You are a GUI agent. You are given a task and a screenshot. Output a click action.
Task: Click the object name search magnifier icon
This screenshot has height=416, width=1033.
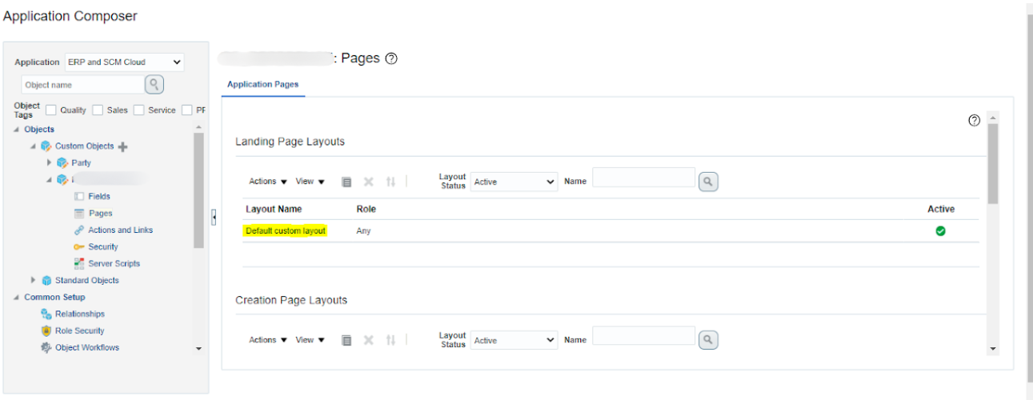click(154, 85)
